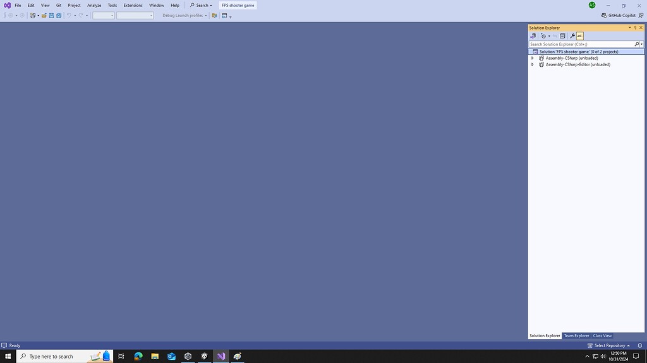
Task: Expand the Assembly-CSharp node
Action: pyautogui.click(x=533, y=57)
